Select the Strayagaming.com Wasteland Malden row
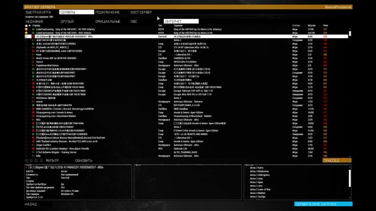The image size is (376, 211). click(x=187, y=116)
